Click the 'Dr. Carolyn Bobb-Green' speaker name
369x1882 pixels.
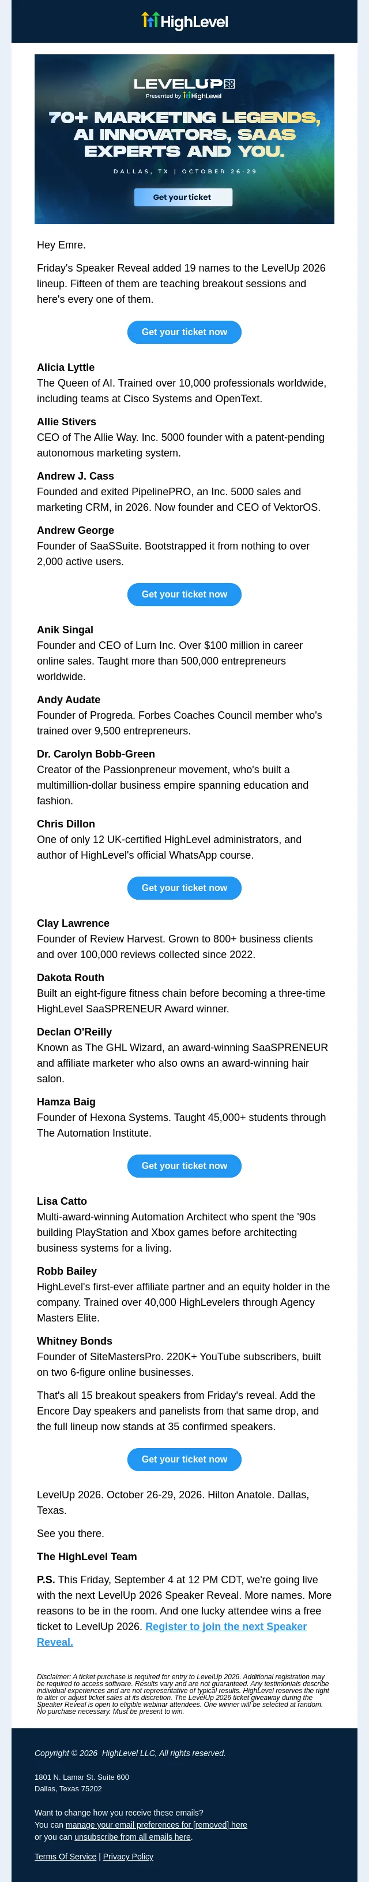[x=96, y=754]
